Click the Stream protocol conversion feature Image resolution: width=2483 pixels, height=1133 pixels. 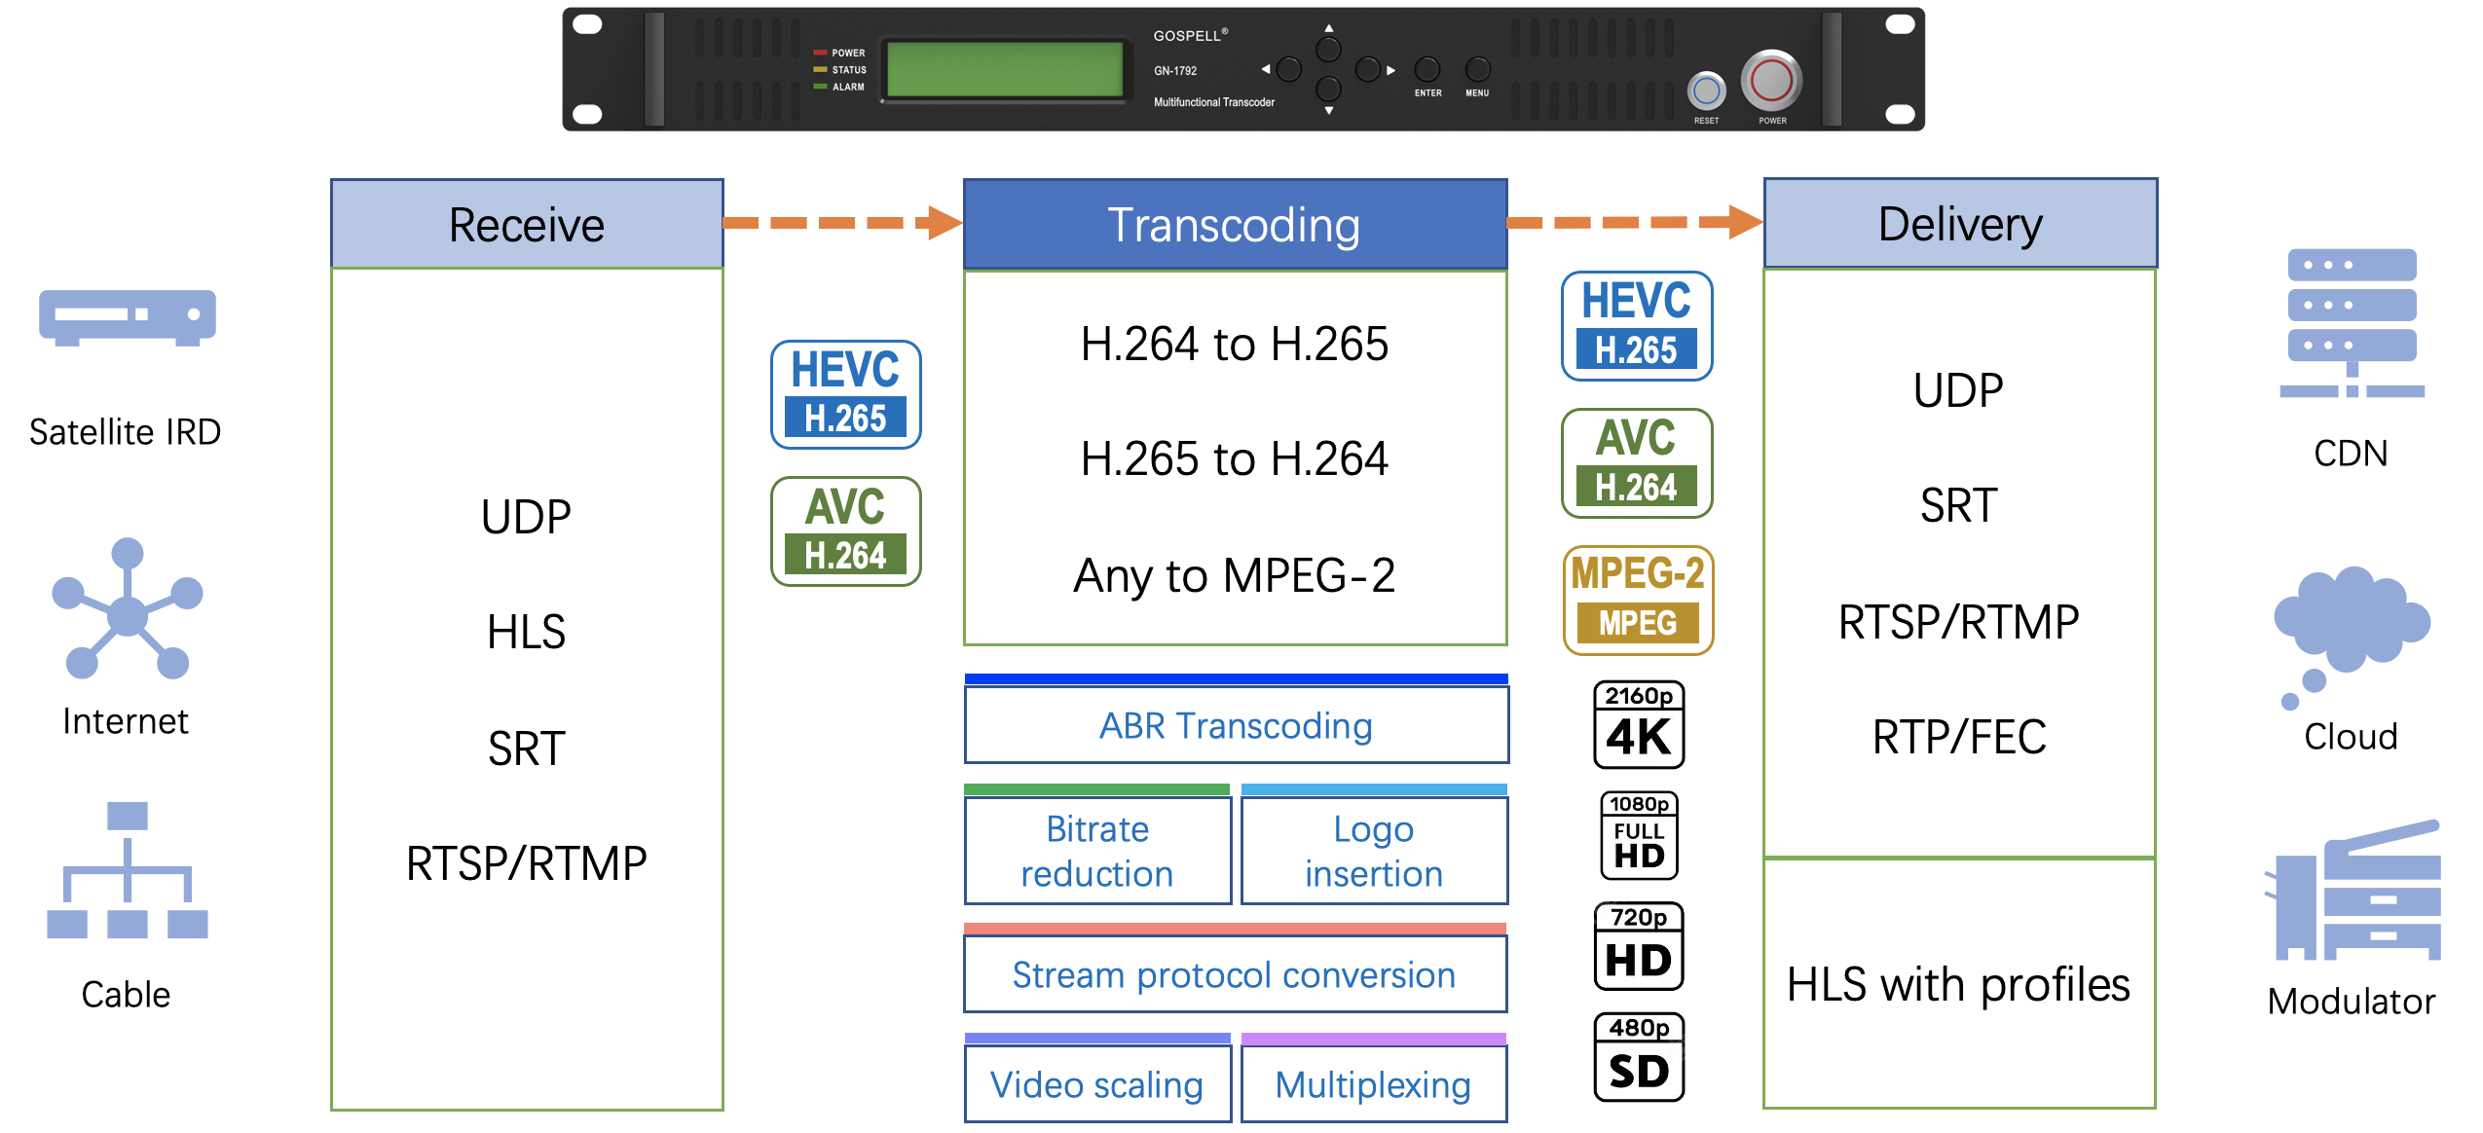[x=1234, y=973]
